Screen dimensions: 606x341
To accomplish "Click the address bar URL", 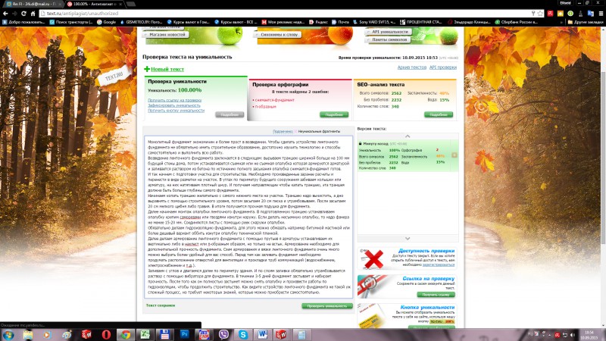I will coord(83,13).
